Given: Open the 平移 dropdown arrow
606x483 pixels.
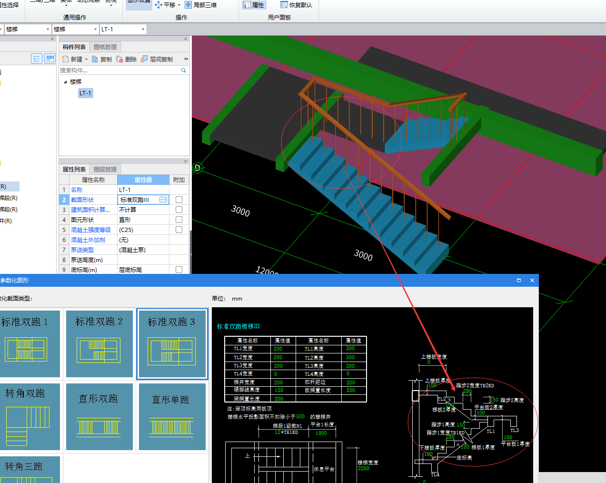Looking at the screenshot, I should 179,5.
